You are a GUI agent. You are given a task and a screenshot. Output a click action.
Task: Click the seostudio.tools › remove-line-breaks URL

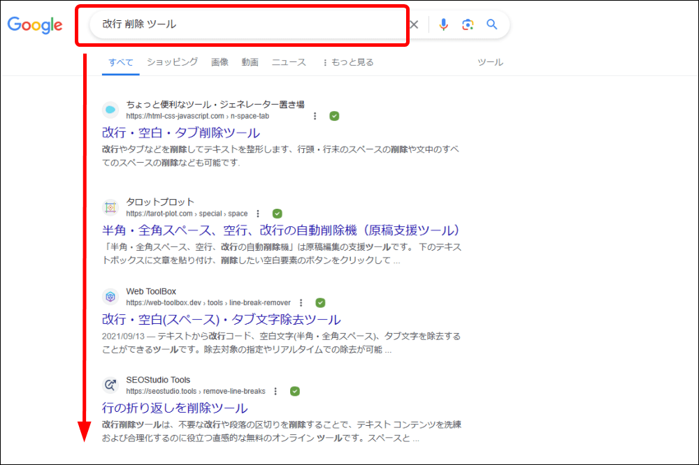click(x=196, y=391)
